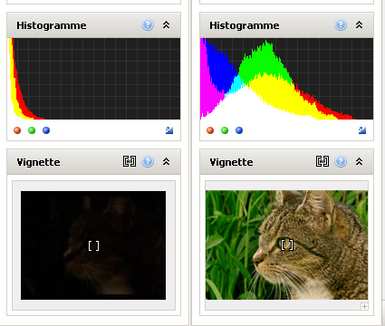
Task: Collapse the right Vignette panel
Action: point(359,161)
